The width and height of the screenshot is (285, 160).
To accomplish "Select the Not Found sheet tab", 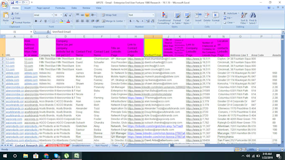I will click(101, 145).
